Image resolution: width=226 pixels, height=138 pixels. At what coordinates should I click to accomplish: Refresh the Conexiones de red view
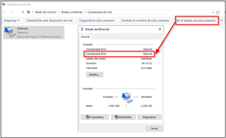click(x=218, y=12)
